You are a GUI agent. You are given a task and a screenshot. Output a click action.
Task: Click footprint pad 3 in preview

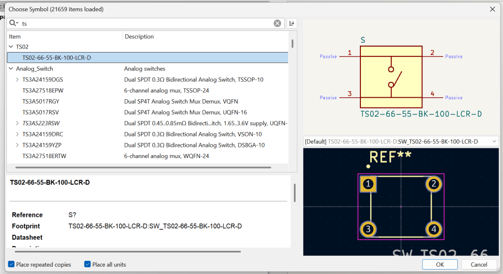coord(368,229)
